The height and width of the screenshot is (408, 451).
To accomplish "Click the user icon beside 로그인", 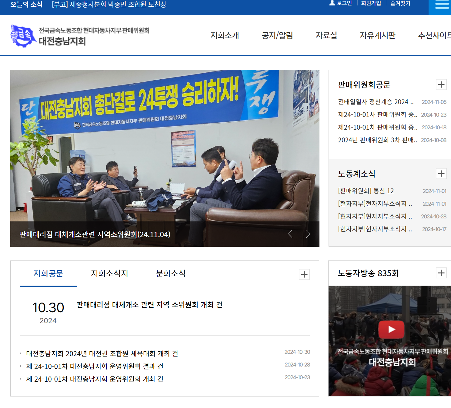I will coord(332,3).
